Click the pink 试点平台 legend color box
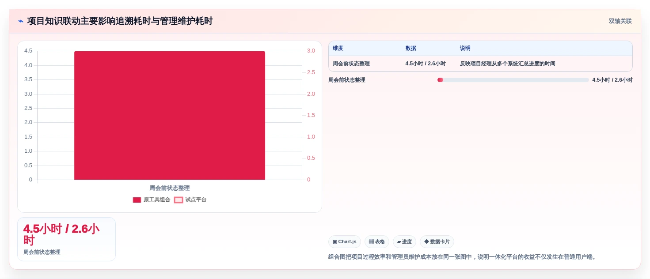Screen dimensions: 650x279 coord(179,200)
